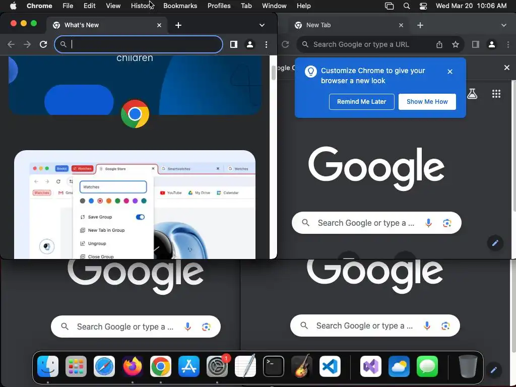Open the View menu
This screenshot has height=387, width=516.
click(x=113, y=6)
